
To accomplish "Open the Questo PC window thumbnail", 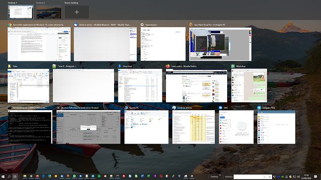I will [x=146, y=127].
